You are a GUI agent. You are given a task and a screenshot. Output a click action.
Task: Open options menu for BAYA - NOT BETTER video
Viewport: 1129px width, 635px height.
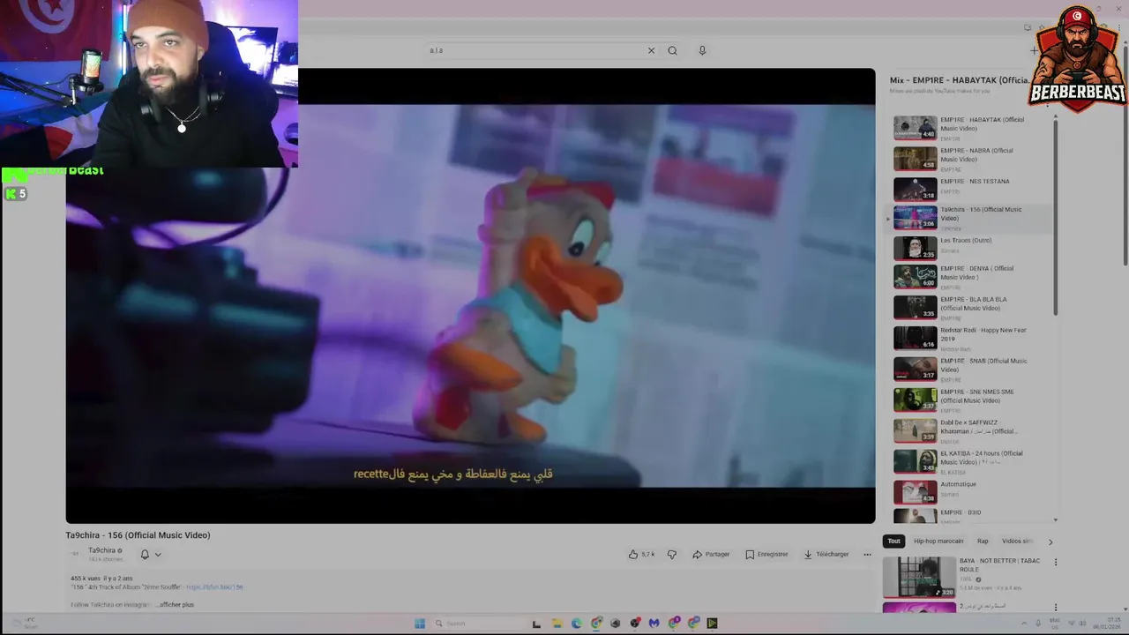tap(1055, 562)
